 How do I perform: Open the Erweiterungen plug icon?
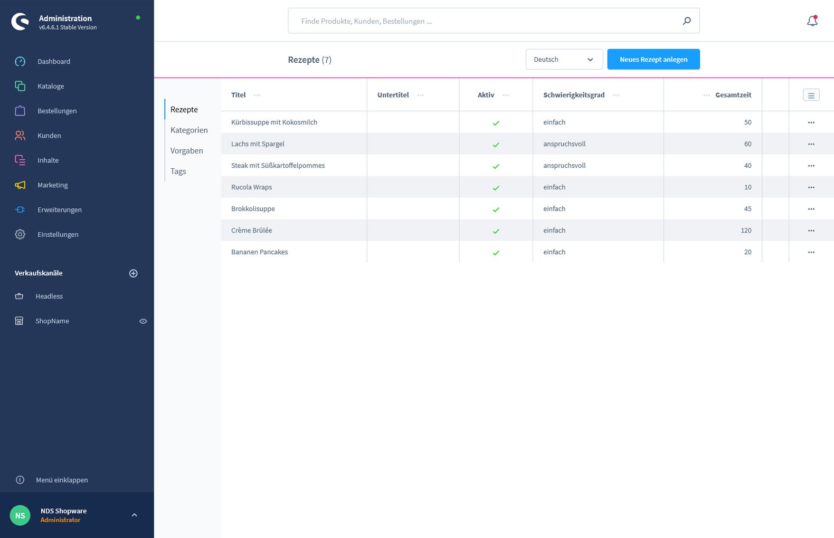(x=20, y=209)
